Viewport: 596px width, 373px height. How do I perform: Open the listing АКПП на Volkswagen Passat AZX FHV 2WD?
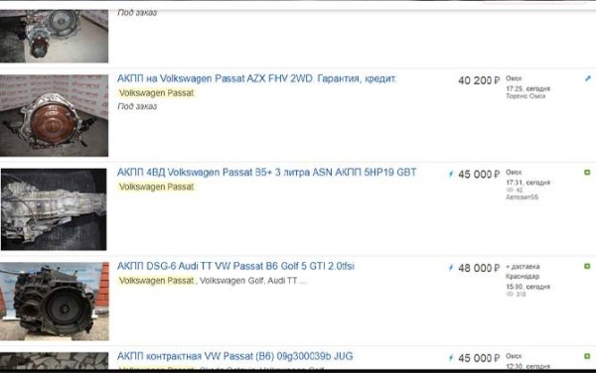click(256, 78)
